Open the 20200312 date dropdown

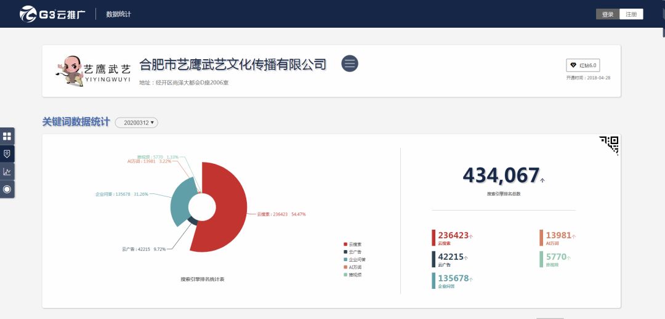pos(137,123)
